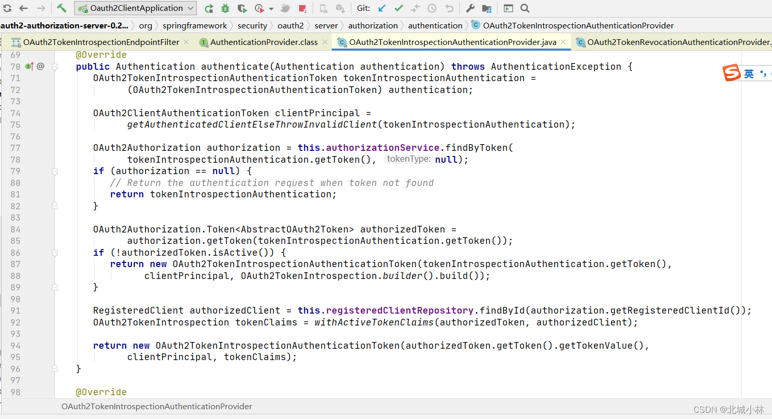Click 'AuthenticationException' on line 70

(556, 67)
